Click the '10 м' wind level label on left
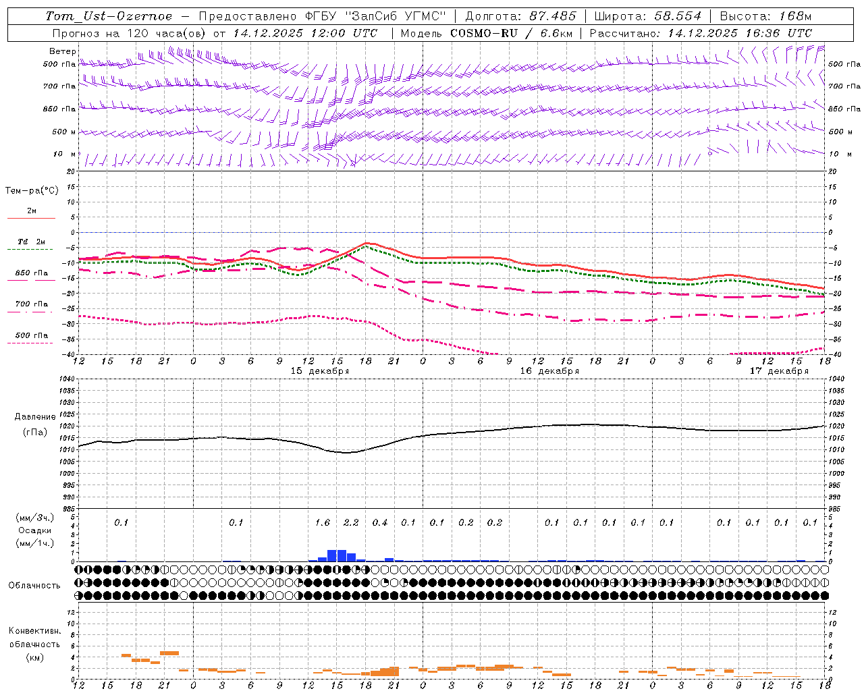 point(65,154)
